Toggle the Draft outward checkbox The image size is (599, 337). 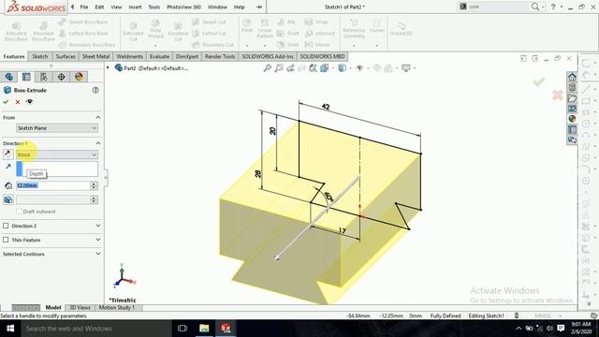coord(19,212)
